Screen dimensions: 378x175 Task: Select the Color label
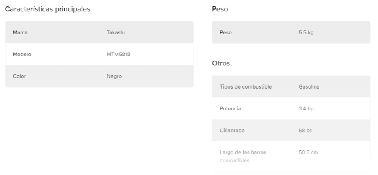[x=20, y=76]
